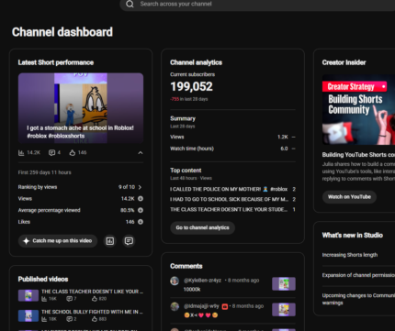
Task: Click comments icon showing 7 in Published videos
Action: tap(69, 299)
